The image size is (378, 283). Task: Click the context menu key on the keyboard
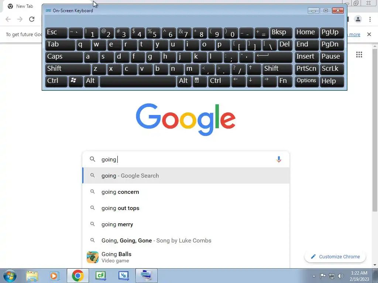pyautogui.click(x=199, y=81)
